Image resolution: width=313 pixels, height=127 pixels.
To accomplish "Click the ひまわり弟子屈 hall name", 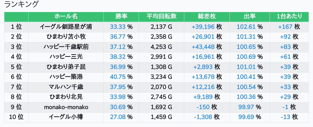I will click(66, 67).
